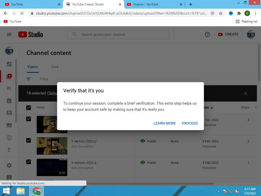Stop page loading with the X button

click(x=22, y=13)
